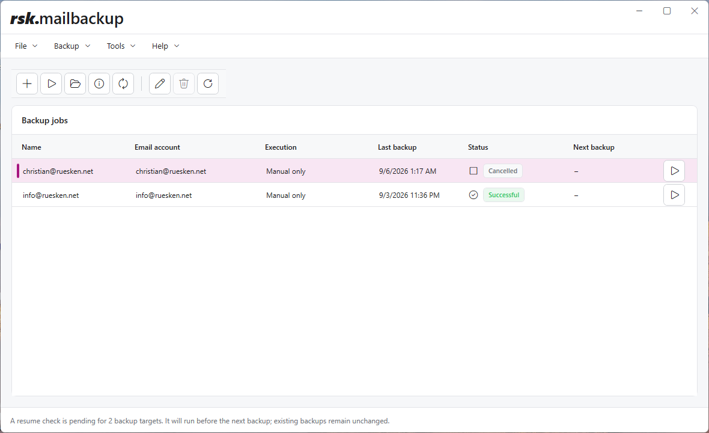The height and width of the screenshot is (433, 709).
Task: Expand the chevron beside Help
Action: 177,46
